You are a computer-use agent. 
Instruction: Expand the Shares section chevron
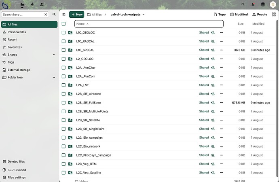[54, 55]
